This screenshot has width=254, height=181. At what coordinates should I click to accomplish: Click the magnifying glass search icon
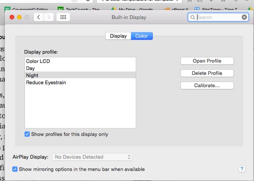point(192,18)
